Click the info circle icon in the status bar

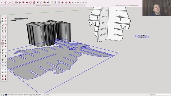pyautogui.click(x=3, y=95)
